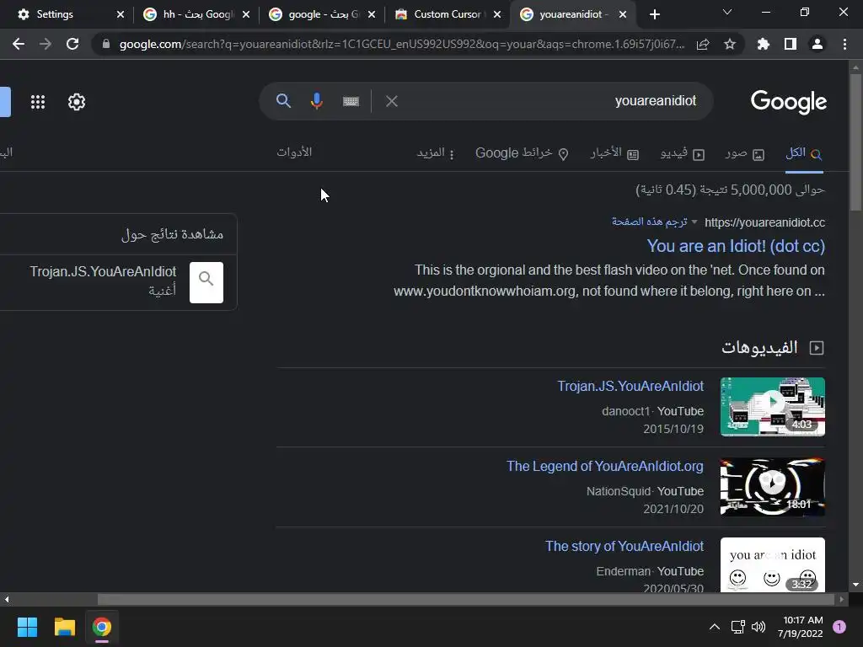The height and width of the screenshot is (647, 863).
Task: Go back to the previous page
Action: tap(19, 44)
